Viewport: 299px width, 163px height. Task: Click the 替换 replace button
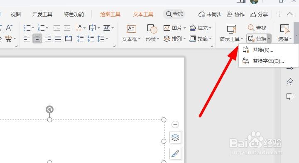[x=257, y=39]
